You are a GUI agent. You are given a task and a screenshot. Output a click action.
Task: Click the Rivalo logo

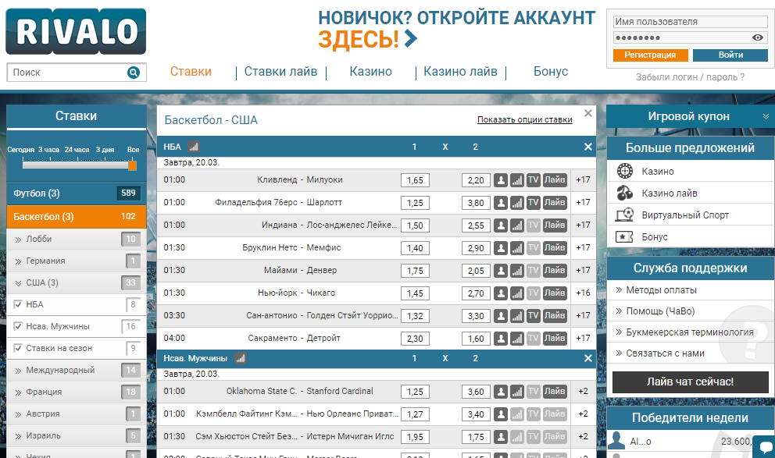[x=76, y=31]
